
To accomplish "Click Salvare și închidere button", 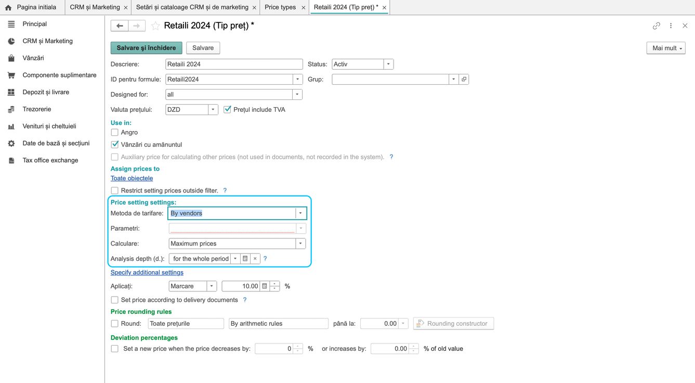I will pyautogui.click(x=147, y=48).
